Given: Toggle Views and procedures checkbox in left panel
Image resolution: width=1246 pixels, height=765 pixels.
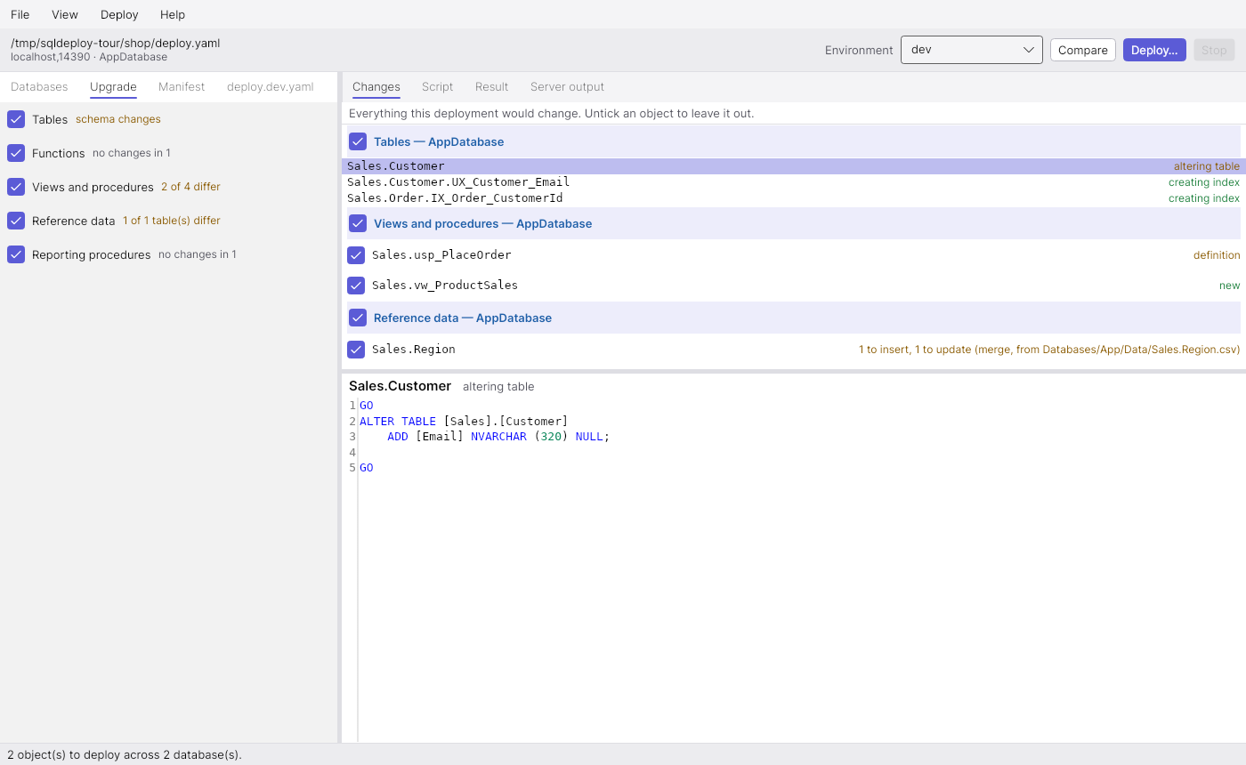Looking at the screenshot, I should pyautogui.click(x=16, y=187).
